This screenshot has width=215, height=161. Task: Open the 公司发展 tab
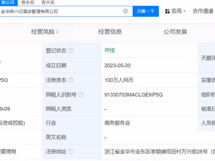pyautogui.click(x=175, y=32)
